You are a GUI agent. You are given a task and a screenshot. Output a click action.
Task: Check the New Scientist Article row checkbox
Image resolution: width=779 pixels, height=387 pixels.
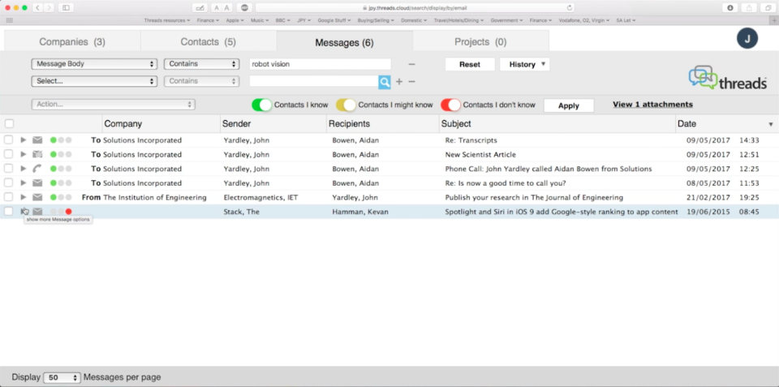coord(8,154)
